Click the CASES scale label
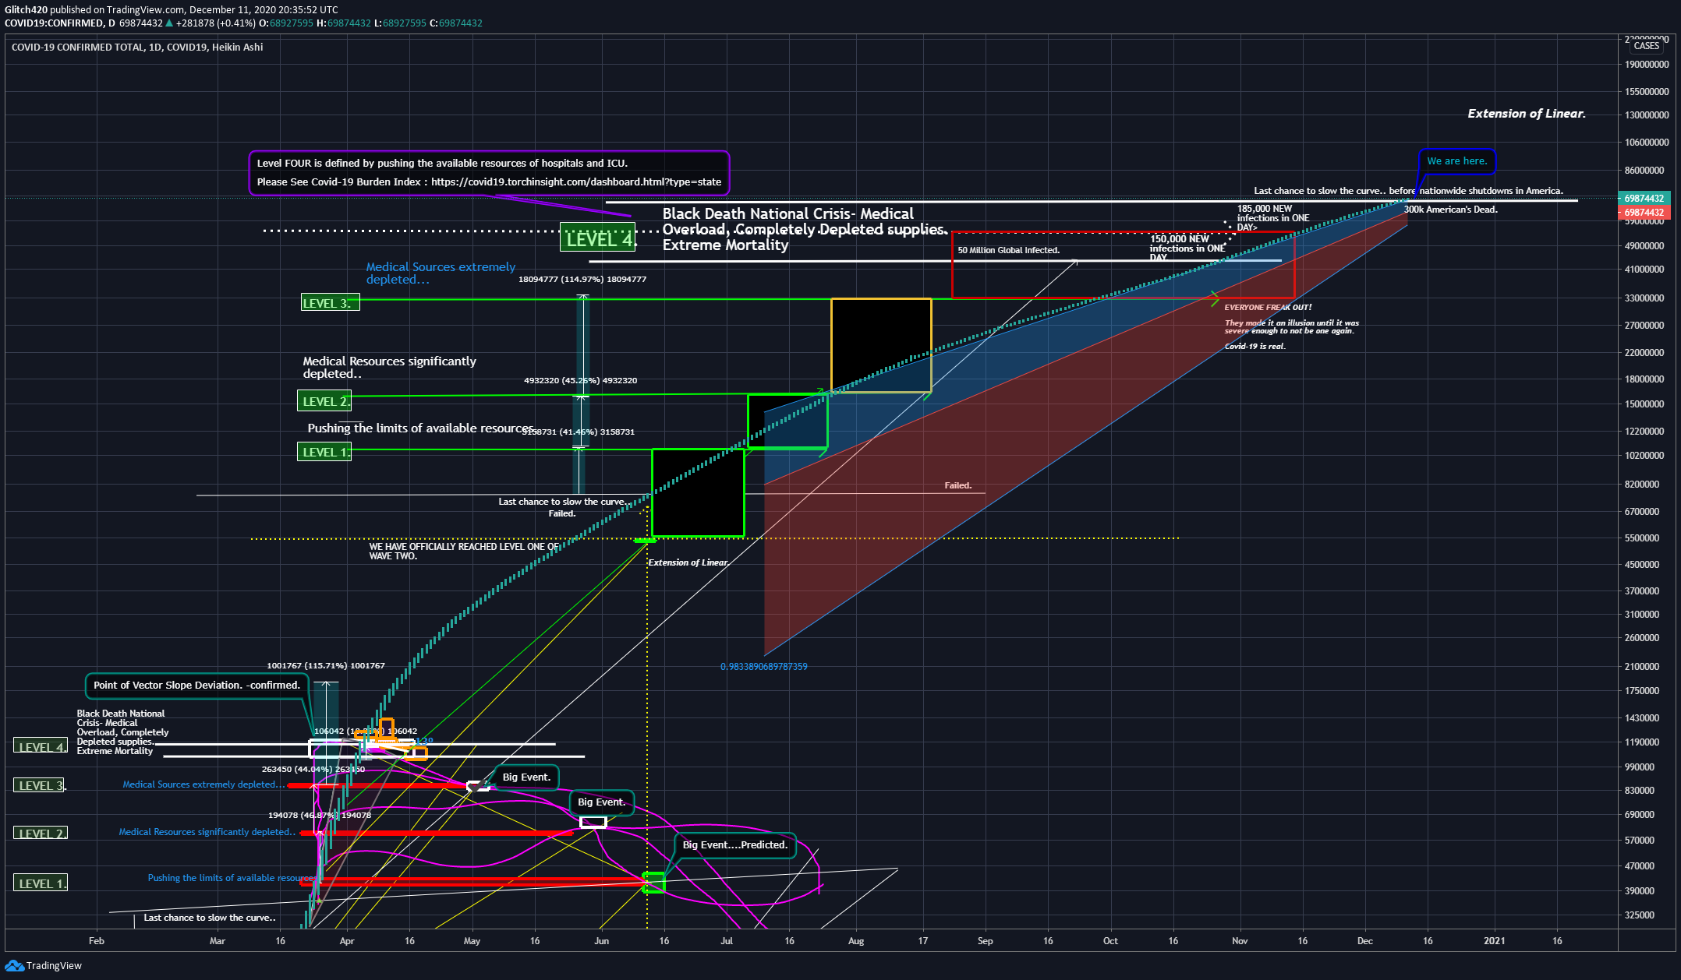1681x980 pixels. tap(1646, 46)
